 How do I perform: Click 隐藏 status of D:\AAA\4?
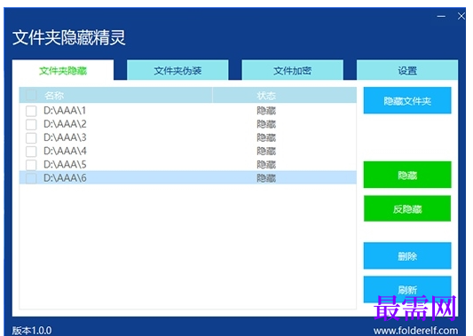pyautogui.click(x=266, y=151)
